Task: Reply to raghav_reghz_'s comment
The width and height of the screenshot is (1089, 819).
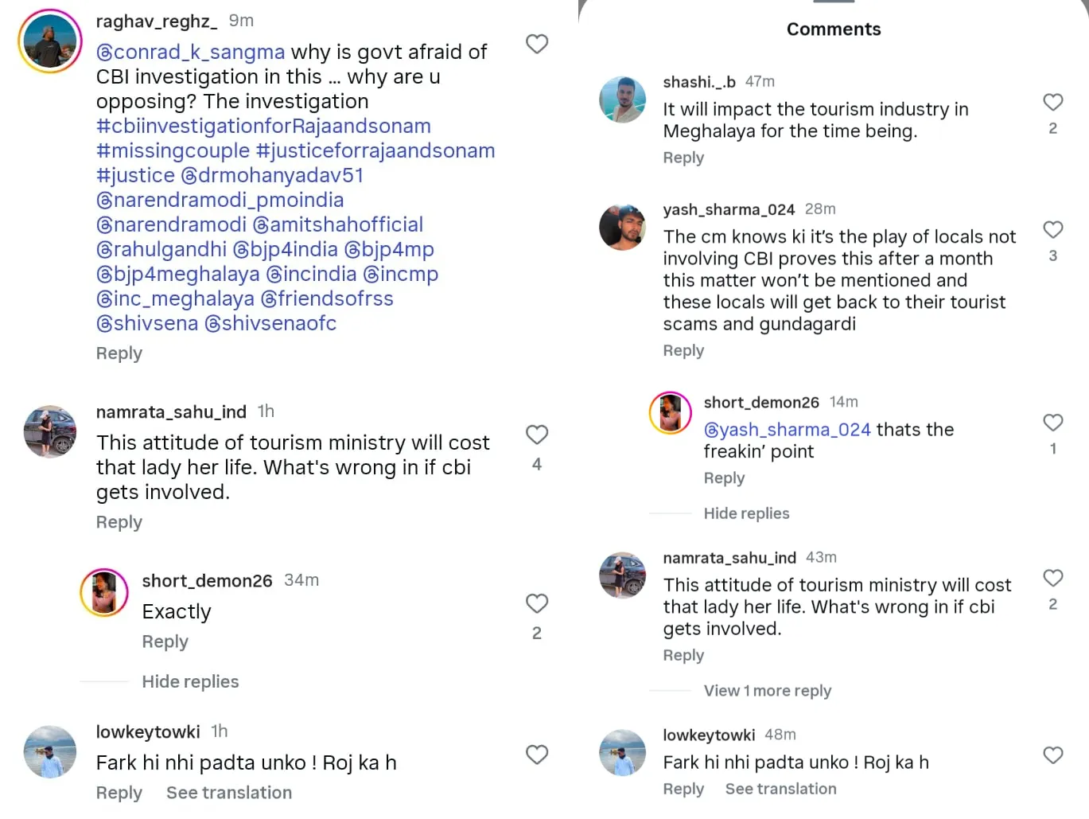Action: [119, 353]
